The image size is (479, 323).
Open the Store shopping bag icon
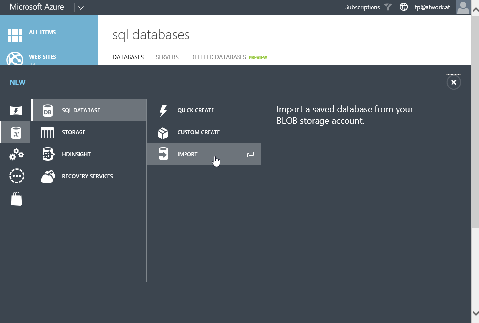(x=16, y=199)
